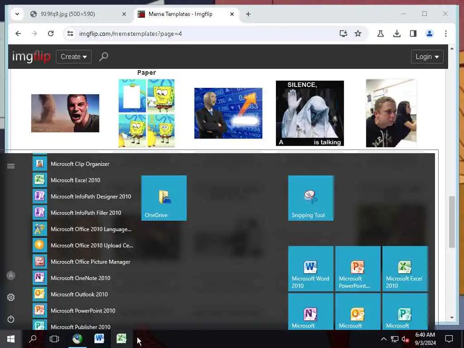
Task: Click the Power icon in Start menu
Action: click(x=11, y=319)
